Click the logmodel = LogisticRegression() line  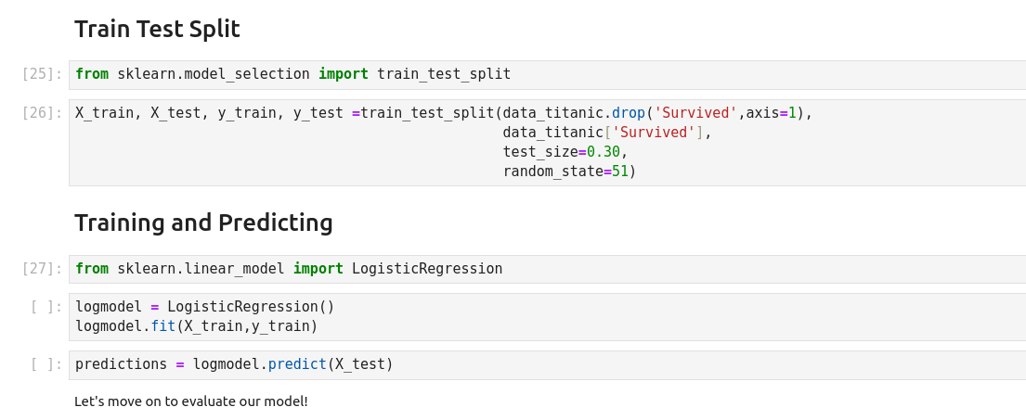tap(204, 307)
